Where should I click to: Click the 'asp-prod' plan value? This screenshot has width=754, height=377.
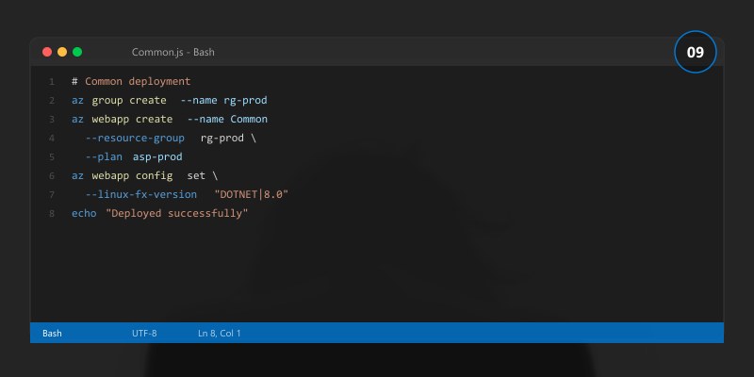coord(157,157)
